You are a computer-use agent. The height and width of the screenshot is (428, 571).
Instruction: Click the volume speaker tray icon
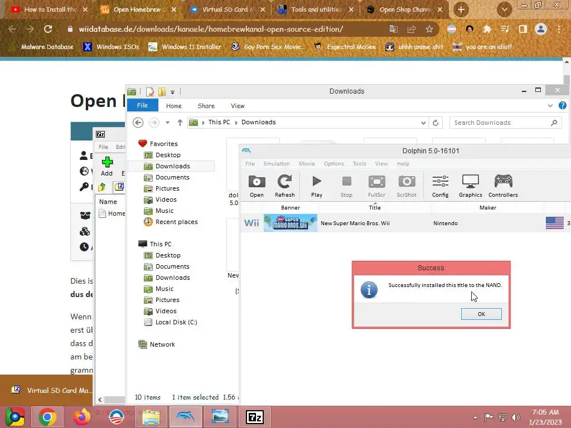(516, 417)
